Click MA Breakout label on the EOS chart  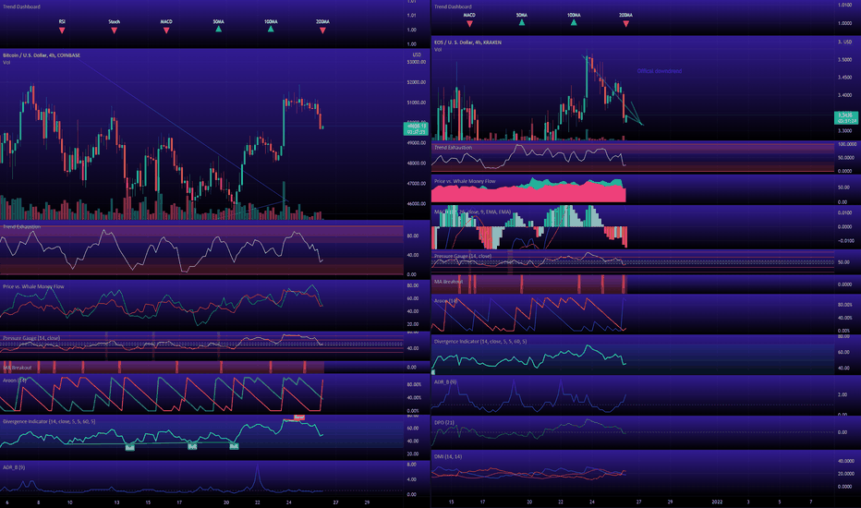click(449, 282)
